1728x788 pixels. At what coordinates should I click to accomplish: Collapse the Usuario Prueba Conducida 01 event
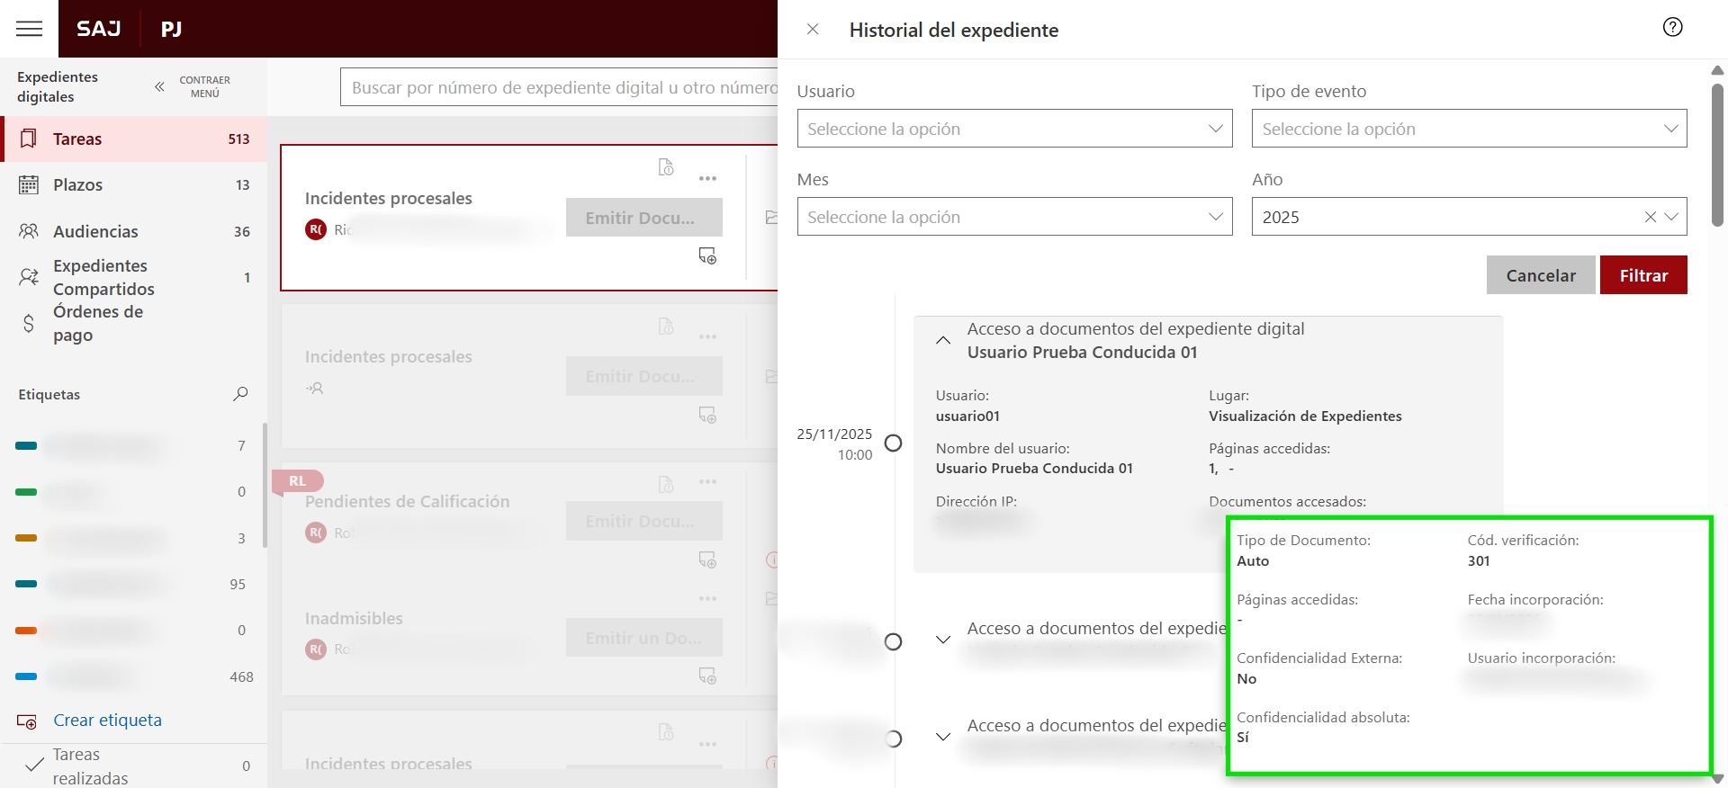click(942, 341)
